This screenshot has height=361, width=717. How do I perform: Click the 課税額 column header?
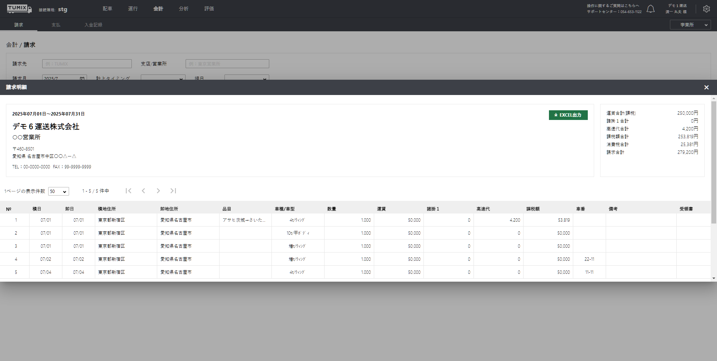(x=533, y=209)
